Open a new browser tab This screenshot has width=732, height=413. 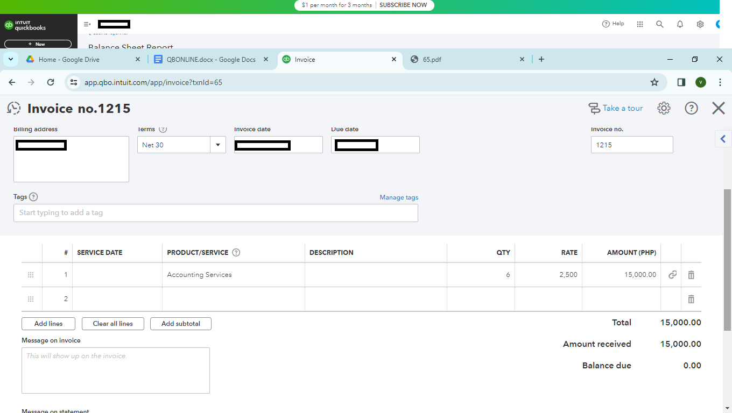541,60
